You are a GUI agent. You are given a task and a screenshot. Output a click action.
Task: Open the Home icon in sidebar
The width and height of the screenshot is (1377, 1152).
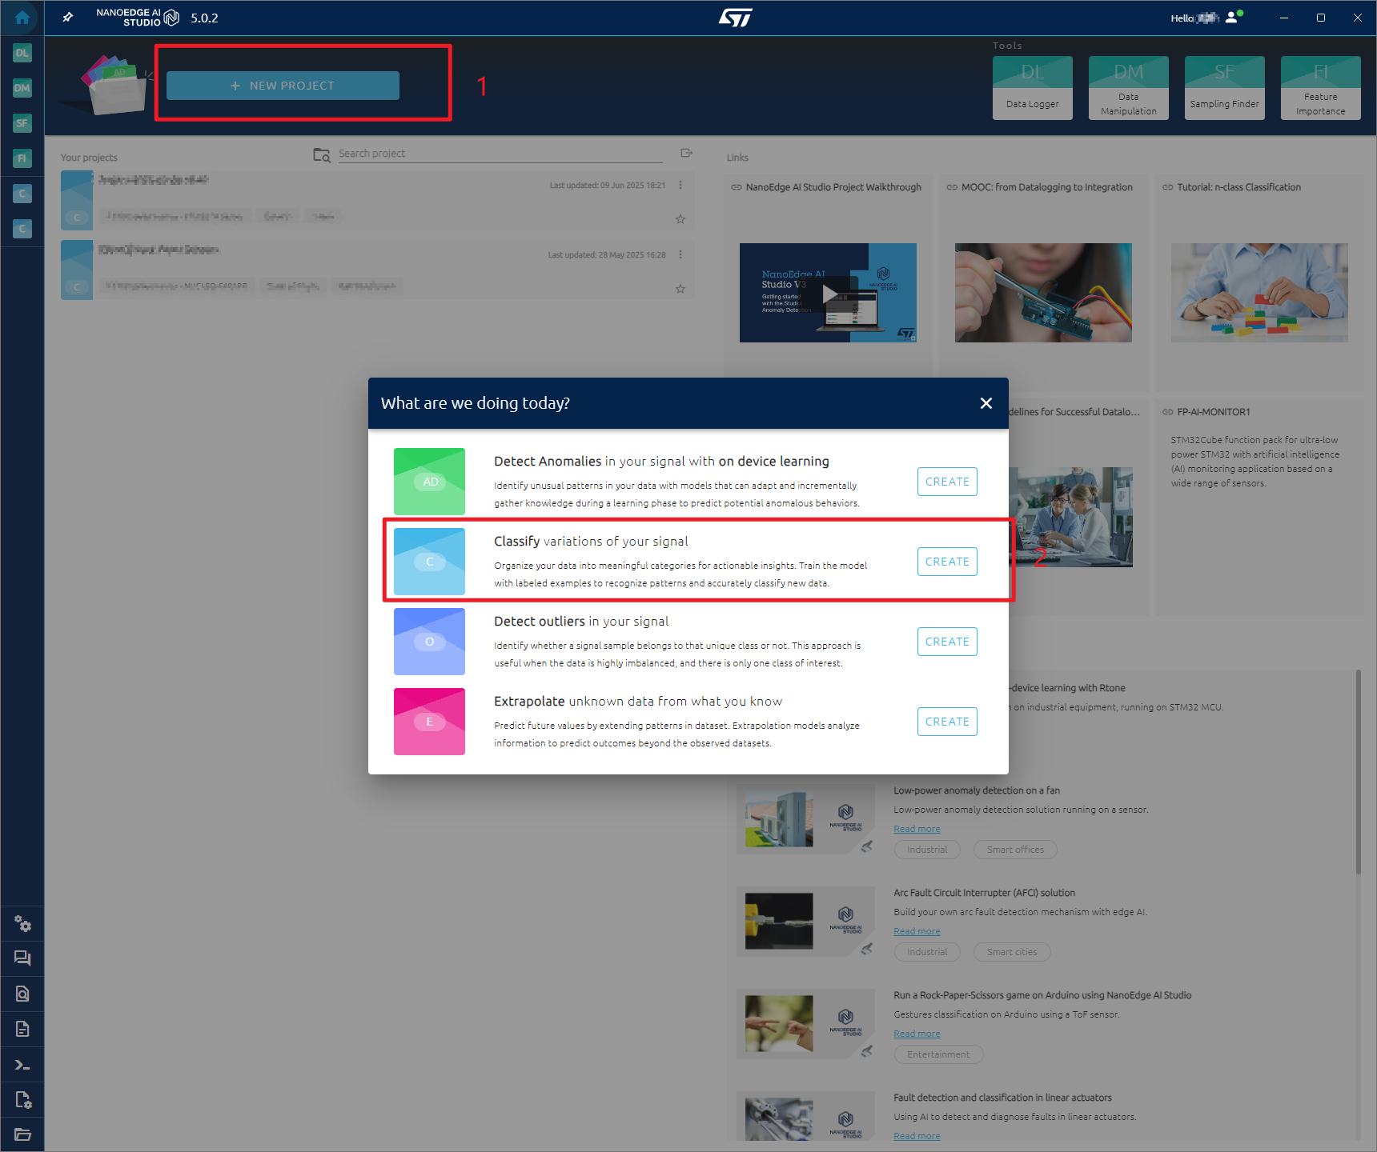(x=22, y=18)
